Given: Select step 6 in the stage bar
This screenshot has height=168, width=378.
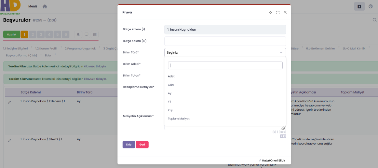Looking at the screenshot, I should click(x=65, y=35).
